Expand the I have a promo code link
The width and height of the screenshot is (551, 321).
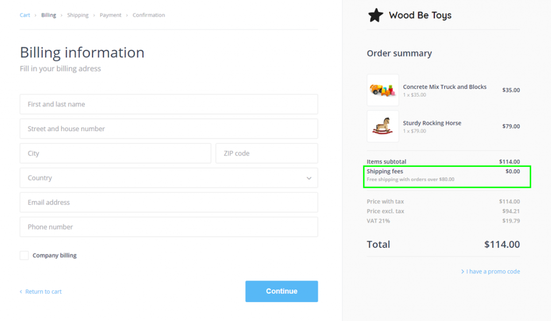tap(491, 272)
